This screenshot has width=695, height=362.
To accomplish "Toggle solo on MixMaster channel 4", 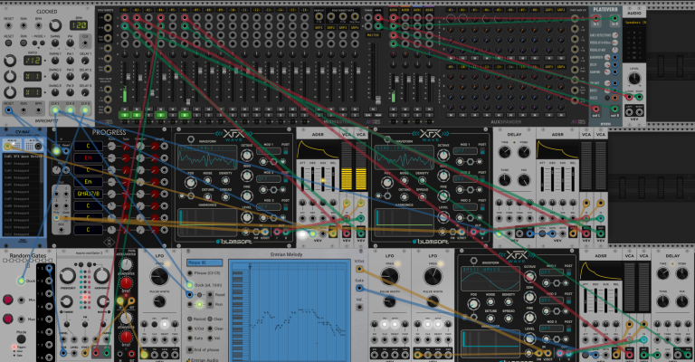I will pos(160,115).
